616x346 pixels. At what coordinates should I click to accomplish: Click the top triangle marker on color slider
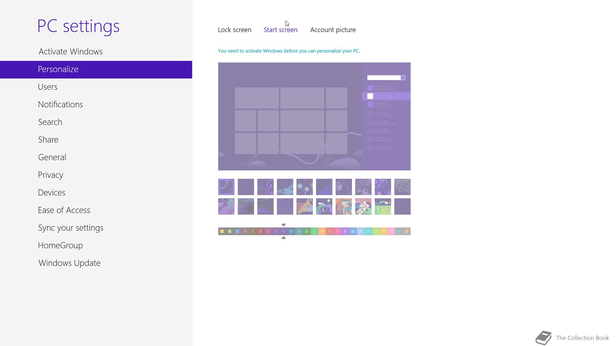click(x=284, y=225)
